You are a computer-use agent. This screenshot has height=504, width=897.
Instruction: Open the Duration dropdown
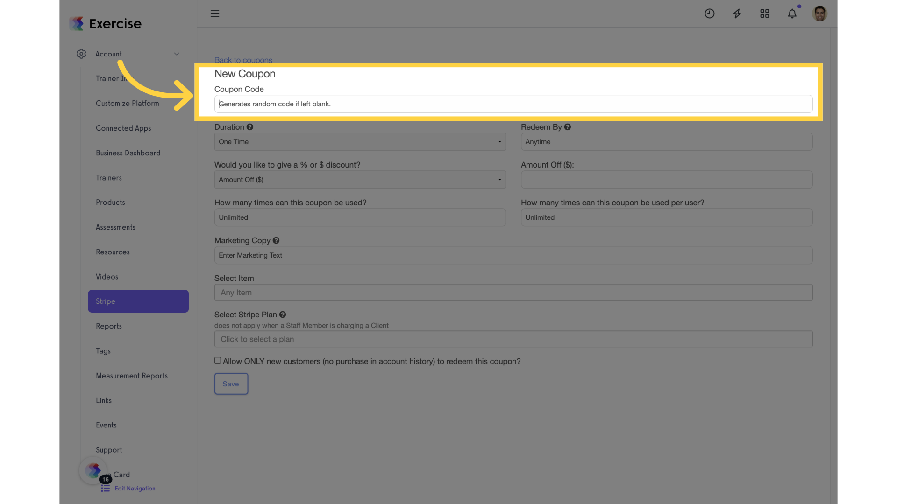coord(360,142)
